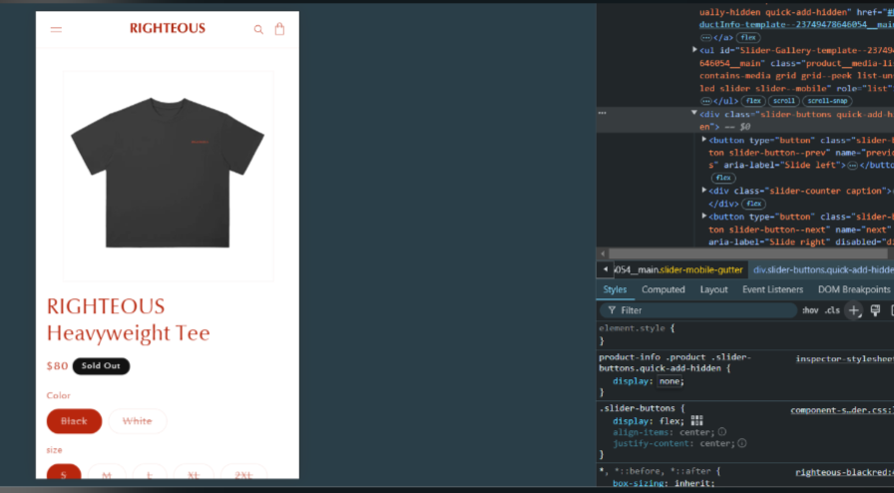The width and height of the screenshot is (894, 493).
Task: Select size S option
Action: pyautogui.click(x=64, y=473)
